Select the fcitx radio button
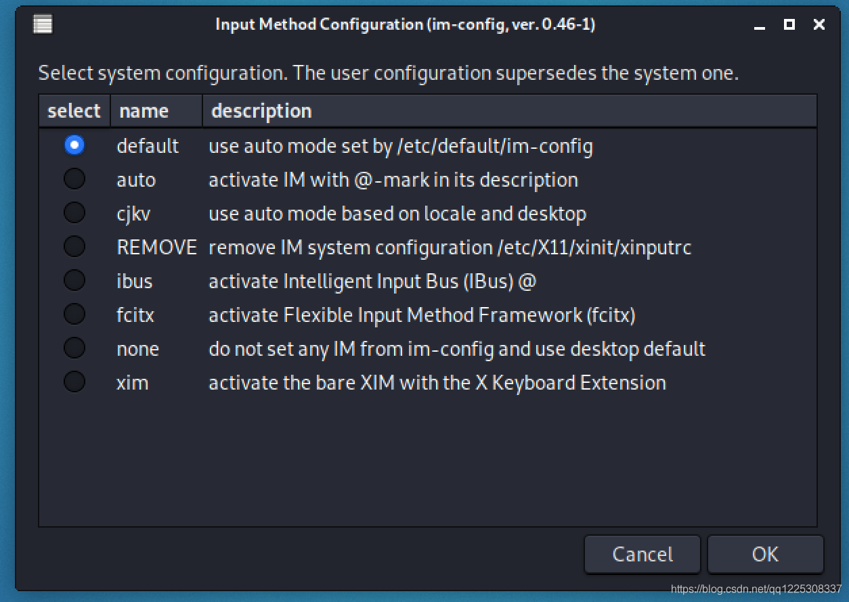Screen dimensions: 849x602 (x=74, y=315)
